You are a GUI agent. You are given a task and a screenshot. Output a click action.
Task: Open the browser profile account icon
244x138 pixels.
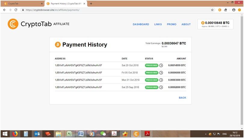233,10
